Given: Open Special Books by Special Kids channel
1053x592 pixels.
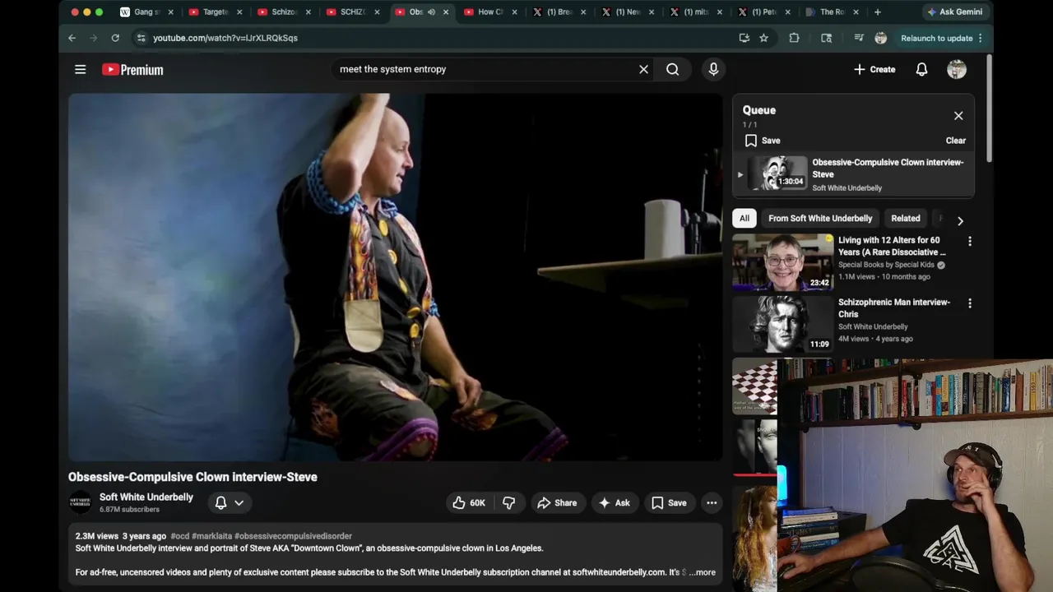Looking at the screenshot, I should coord(886,265).
